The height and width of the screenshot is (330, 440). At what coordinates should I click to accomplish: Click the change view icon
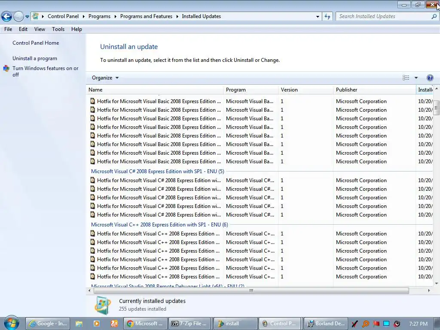(x=406, y=78)
